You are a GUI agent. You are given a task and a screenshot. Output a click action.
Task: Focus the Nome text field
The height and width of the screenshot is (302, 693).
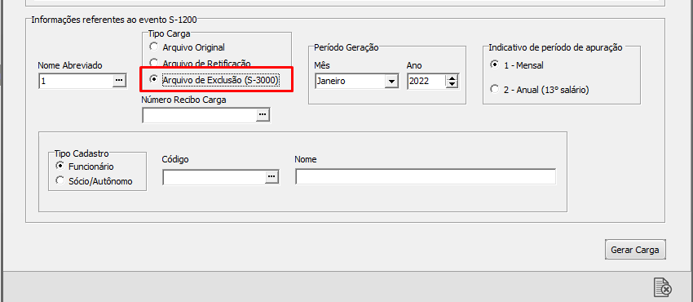426,176
